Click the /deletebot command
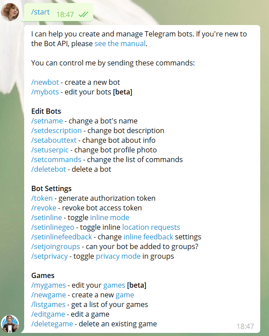The width and height of the screenshot is (269, 336). pyautogui.click(x=48, y=169)
